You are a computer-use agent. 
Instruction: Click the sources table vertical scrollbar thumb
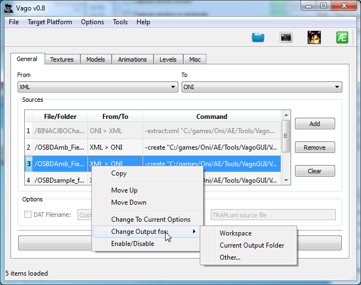(286, 136)
